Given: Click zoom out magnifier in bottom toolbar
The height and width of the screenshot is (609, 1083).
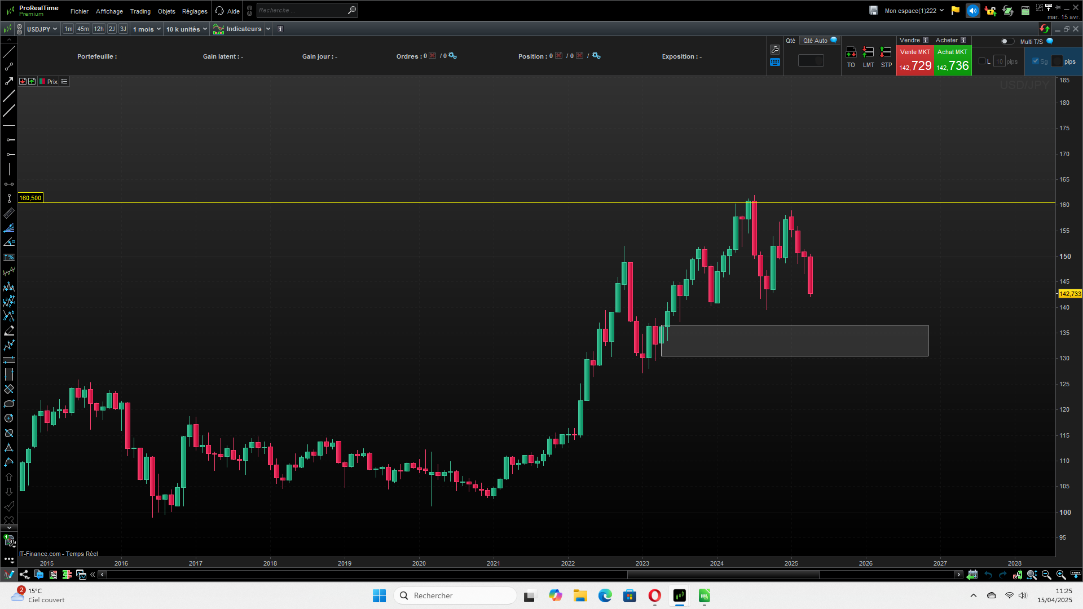Looking at the screenshot, I should pyautogui.click(x=1046, y=575).
